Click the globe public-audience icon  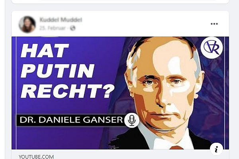pyautogui.click(x=73, y=28)
